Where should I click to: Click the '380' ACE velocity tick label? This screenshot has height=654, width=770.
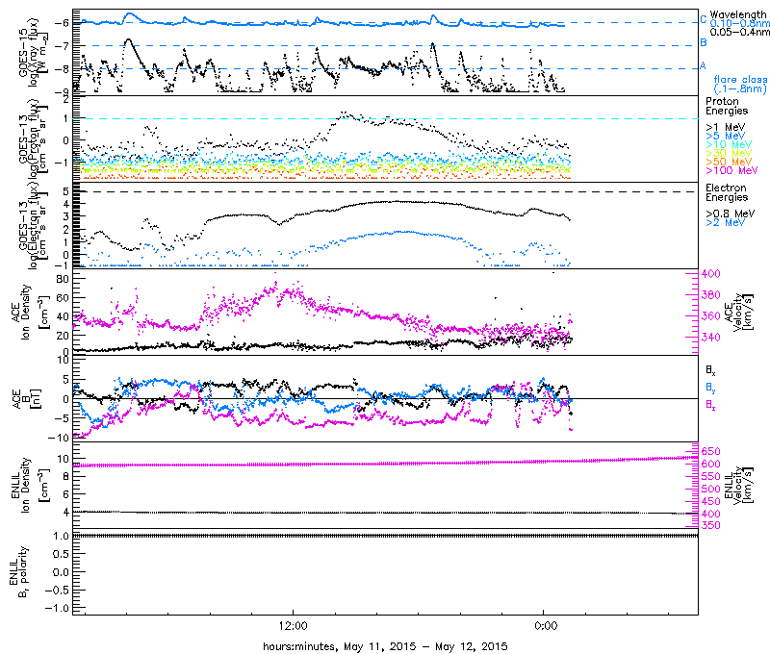click(x=710, y=295)
